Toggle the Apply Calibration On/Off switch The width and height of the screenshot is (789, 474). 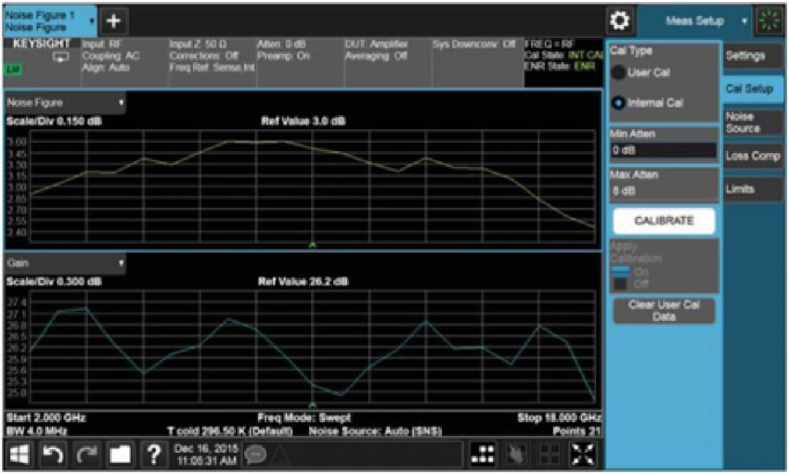tap(621, 278)
